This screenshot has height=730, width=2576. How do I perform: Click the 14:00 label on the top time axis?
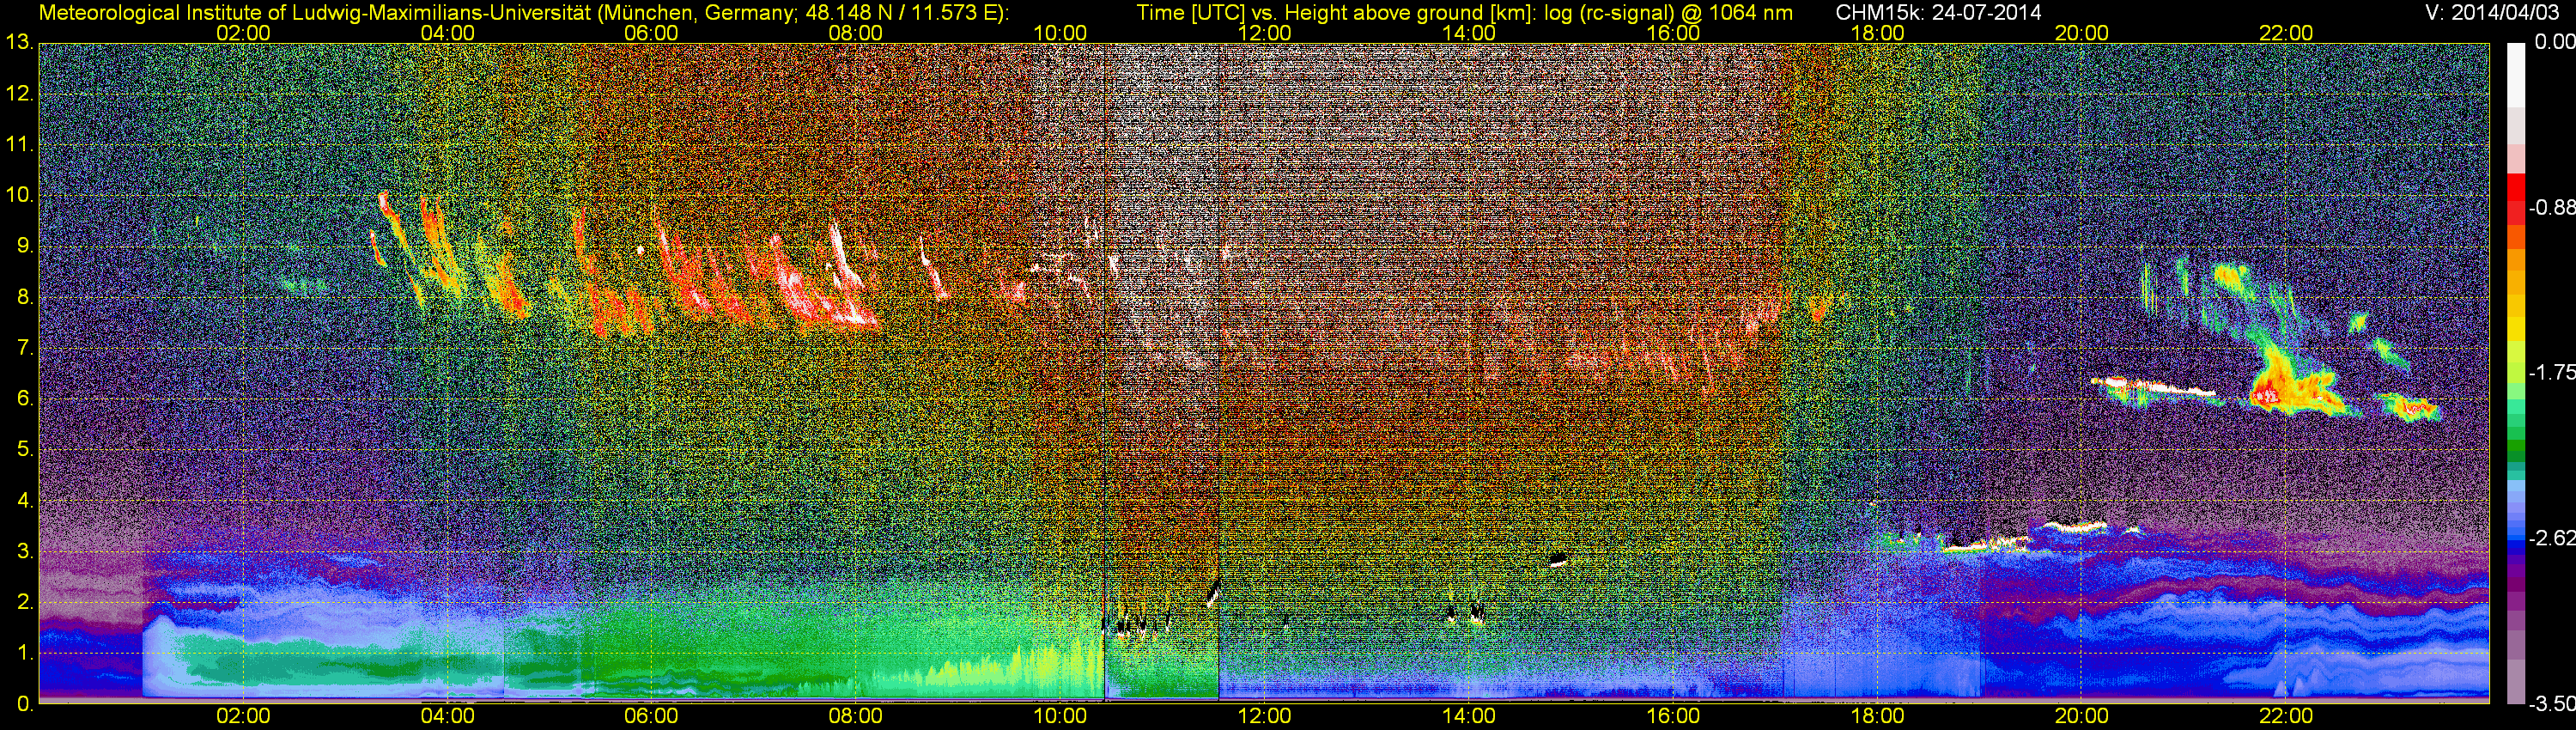[1468, 33]
